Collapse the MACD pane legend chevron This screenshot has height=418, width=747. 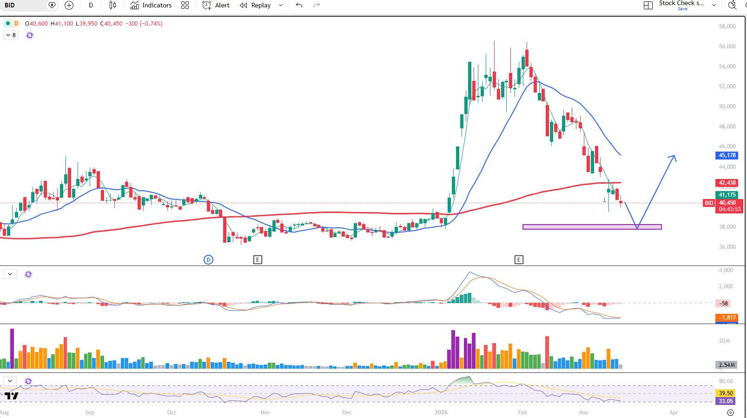tap(10, 274)
